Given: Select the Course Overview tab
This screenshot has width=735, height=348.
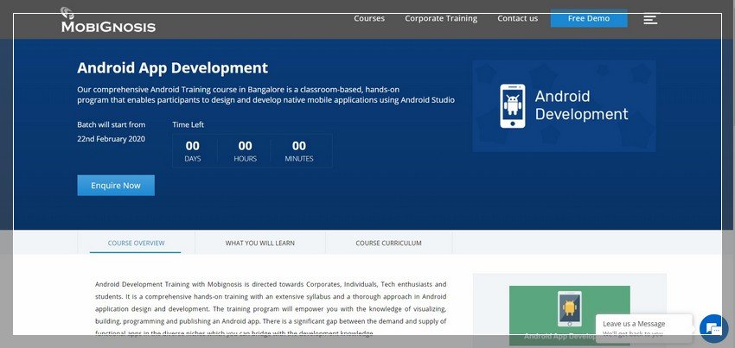Looking at the screenshot, I should pyautogui.click(x=136, y=244).
